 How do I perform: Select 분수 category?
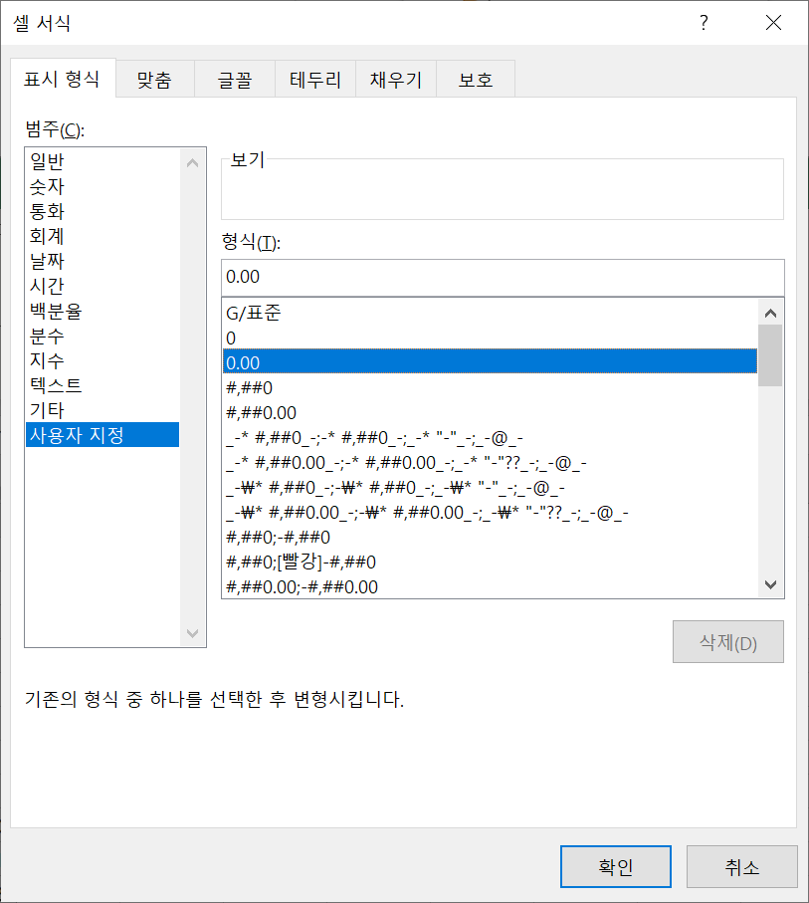pos(102,336)
